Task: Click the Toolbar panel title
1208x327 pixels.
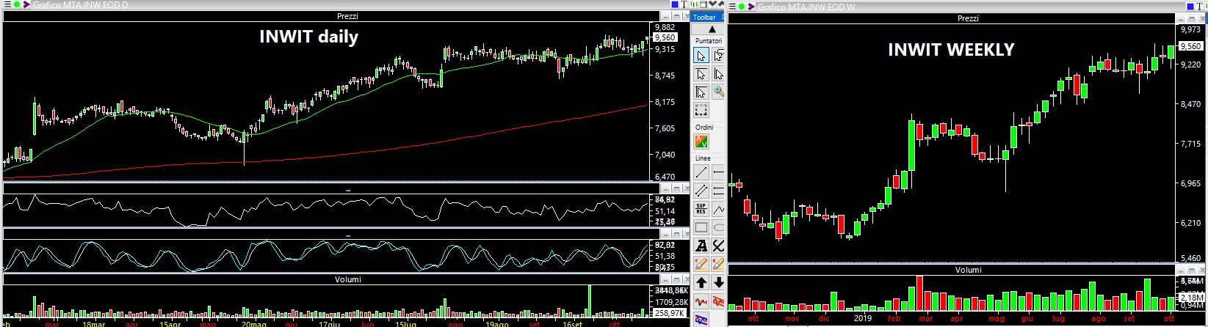Action: tap(705, 17)
